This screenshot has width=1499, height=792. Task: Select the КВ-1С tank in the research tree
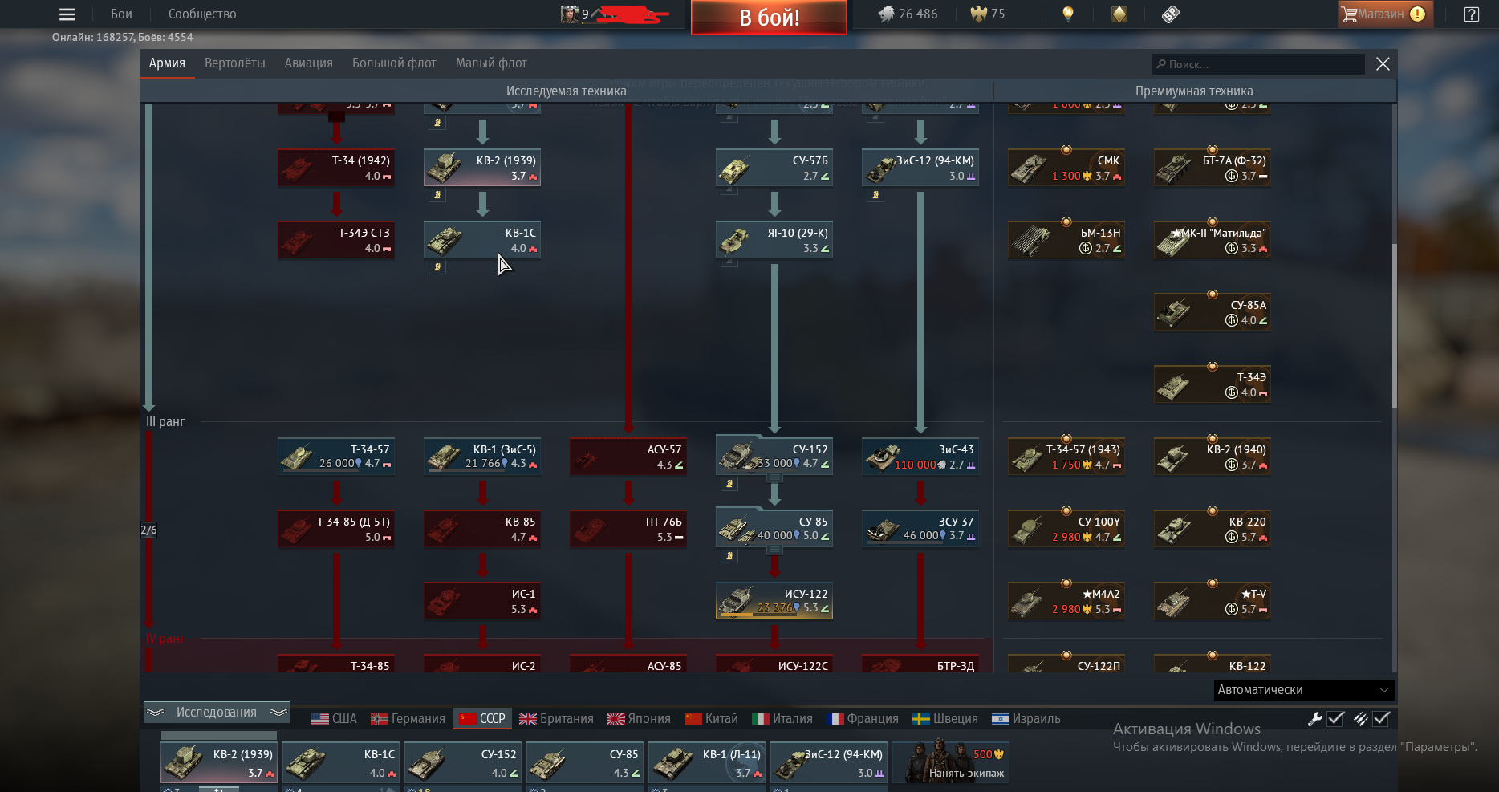point(482,240)
